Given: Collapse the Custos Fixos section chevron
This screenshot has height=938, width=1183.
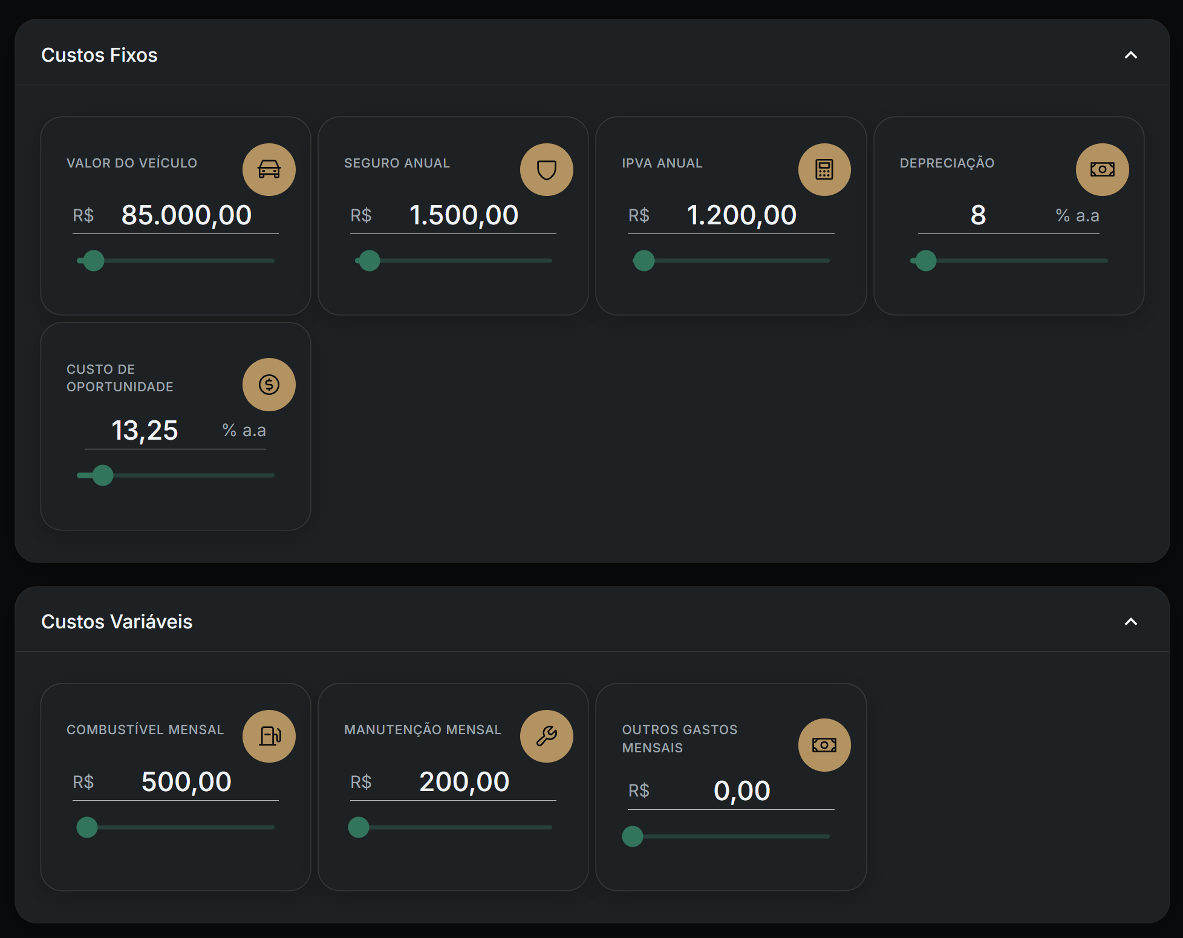Looking at the screenshot, I should (1130, 55).
